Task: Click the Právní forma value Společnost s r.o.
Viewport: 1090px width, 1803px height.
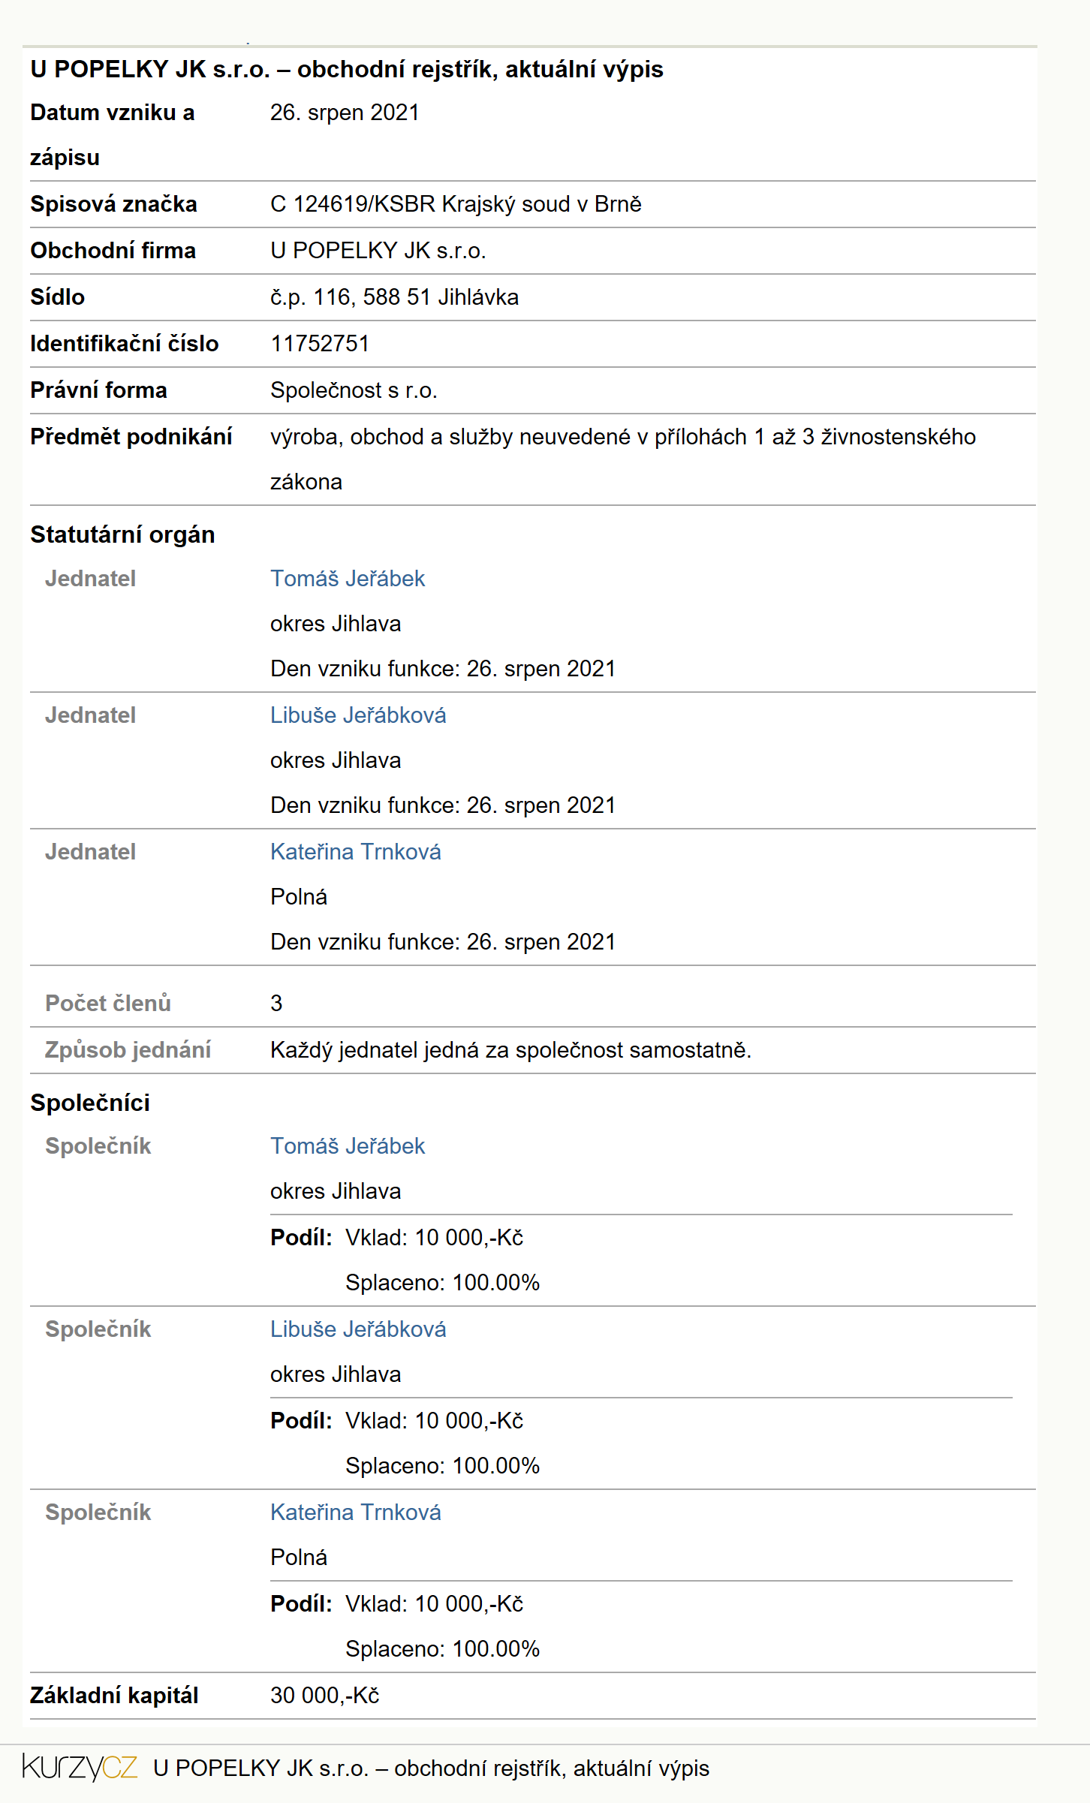Action: coord(354,390)
